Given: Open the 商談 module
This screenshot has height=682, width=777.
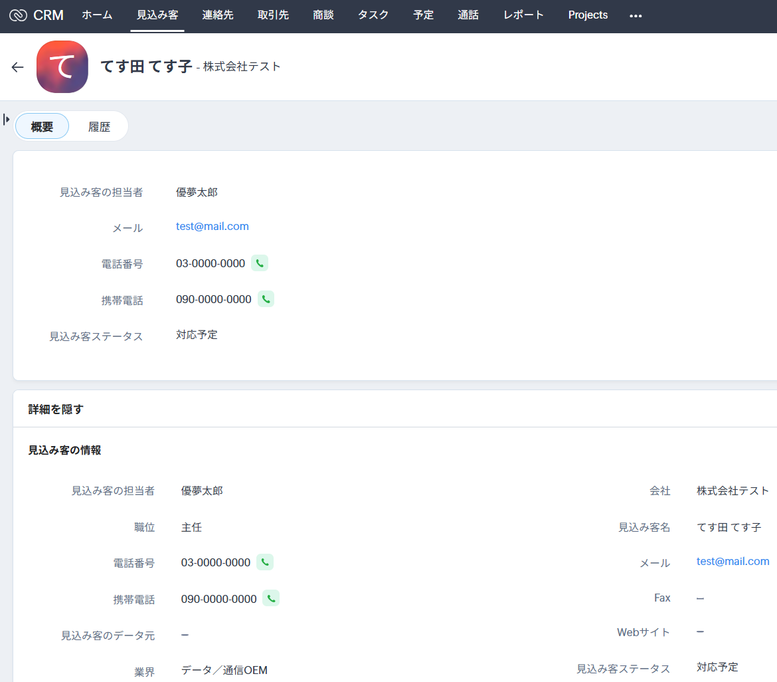Looking at the screenshot, I should click(x=323, y=15).
